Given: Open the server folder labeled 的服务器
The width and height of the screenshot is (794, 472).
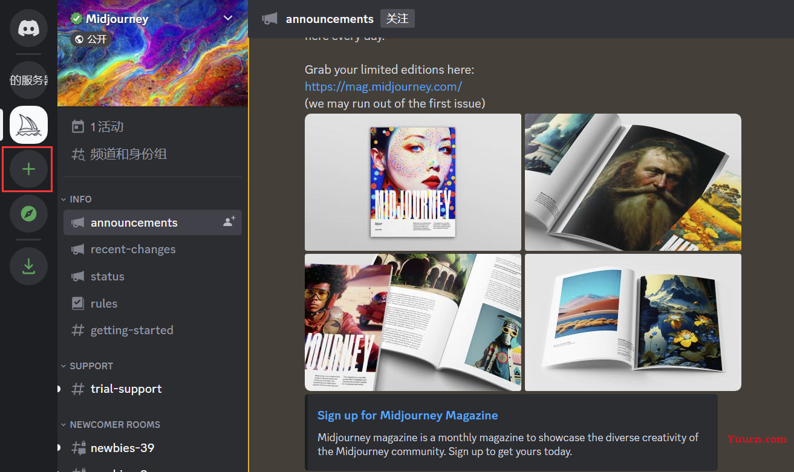Looking at the screenshot, I should tap(28, 80).
